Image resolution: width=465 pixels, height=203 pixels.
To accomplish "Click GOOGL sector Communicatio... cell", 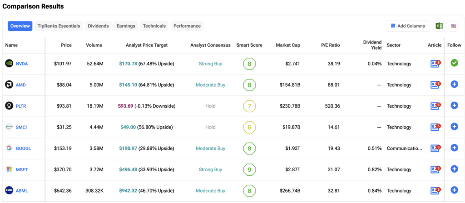I will click(x=405, y=149).
